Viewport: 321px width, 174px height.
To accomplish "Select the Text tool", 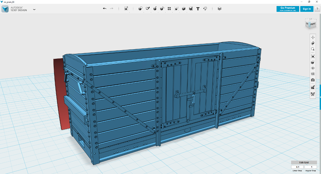I will coord(198,9).
